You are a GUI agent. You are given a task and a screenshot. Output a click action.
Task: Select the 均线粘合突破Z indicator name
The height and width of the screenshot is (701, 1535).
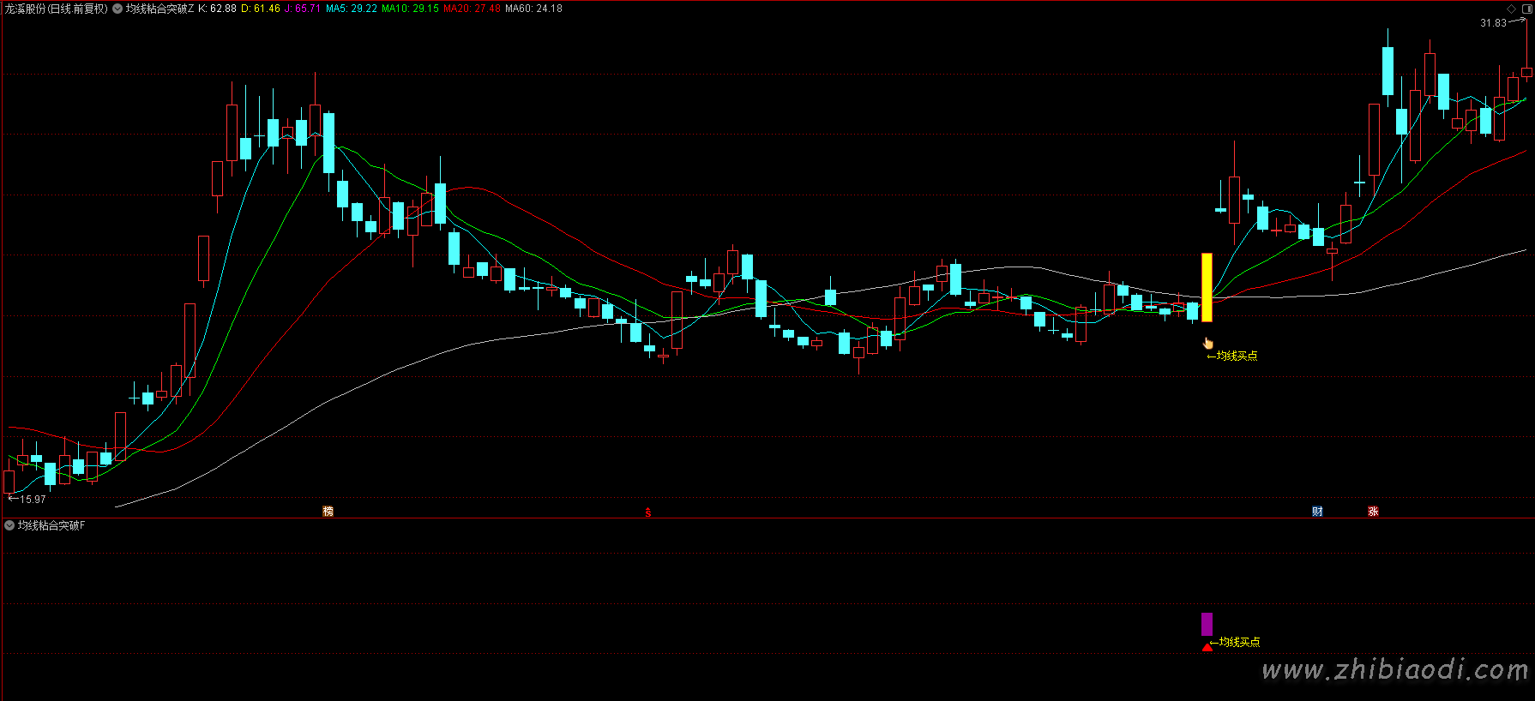click(160, 9)
